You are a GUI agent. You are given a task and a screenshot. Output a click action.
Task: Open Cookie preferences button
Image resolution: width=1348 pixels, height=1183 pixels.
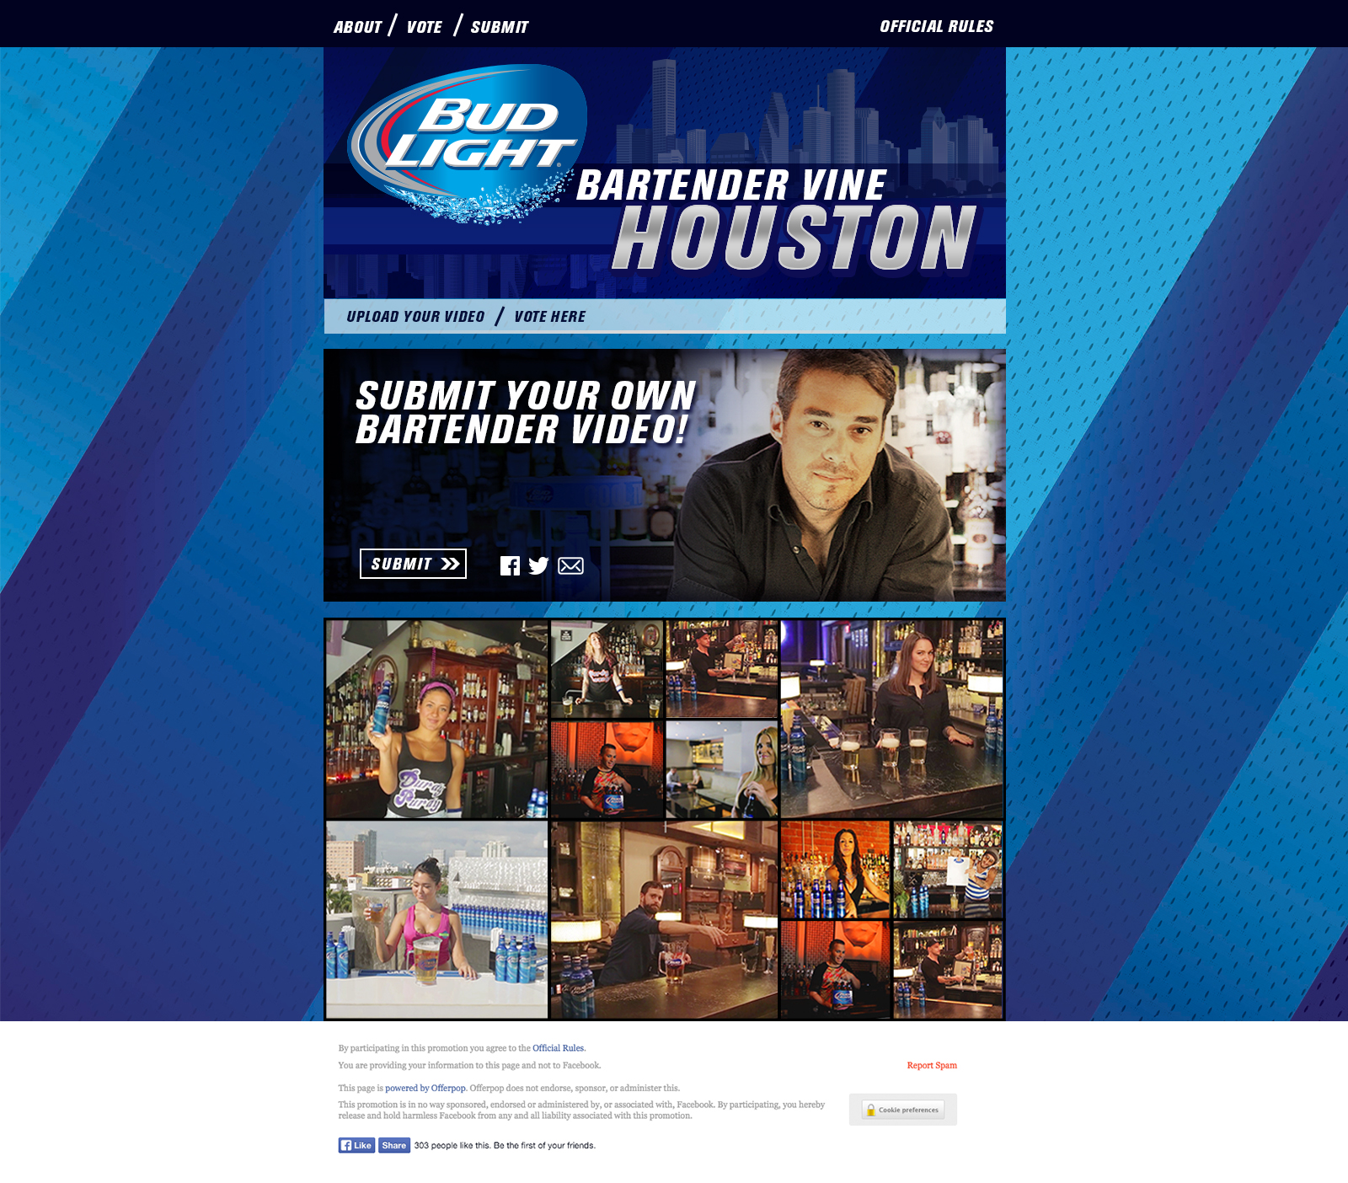coord(902,1110)
